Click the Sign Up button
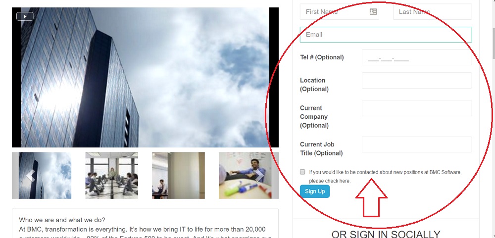The width and height of the screenshot is (495, 238). click(315, 191)
